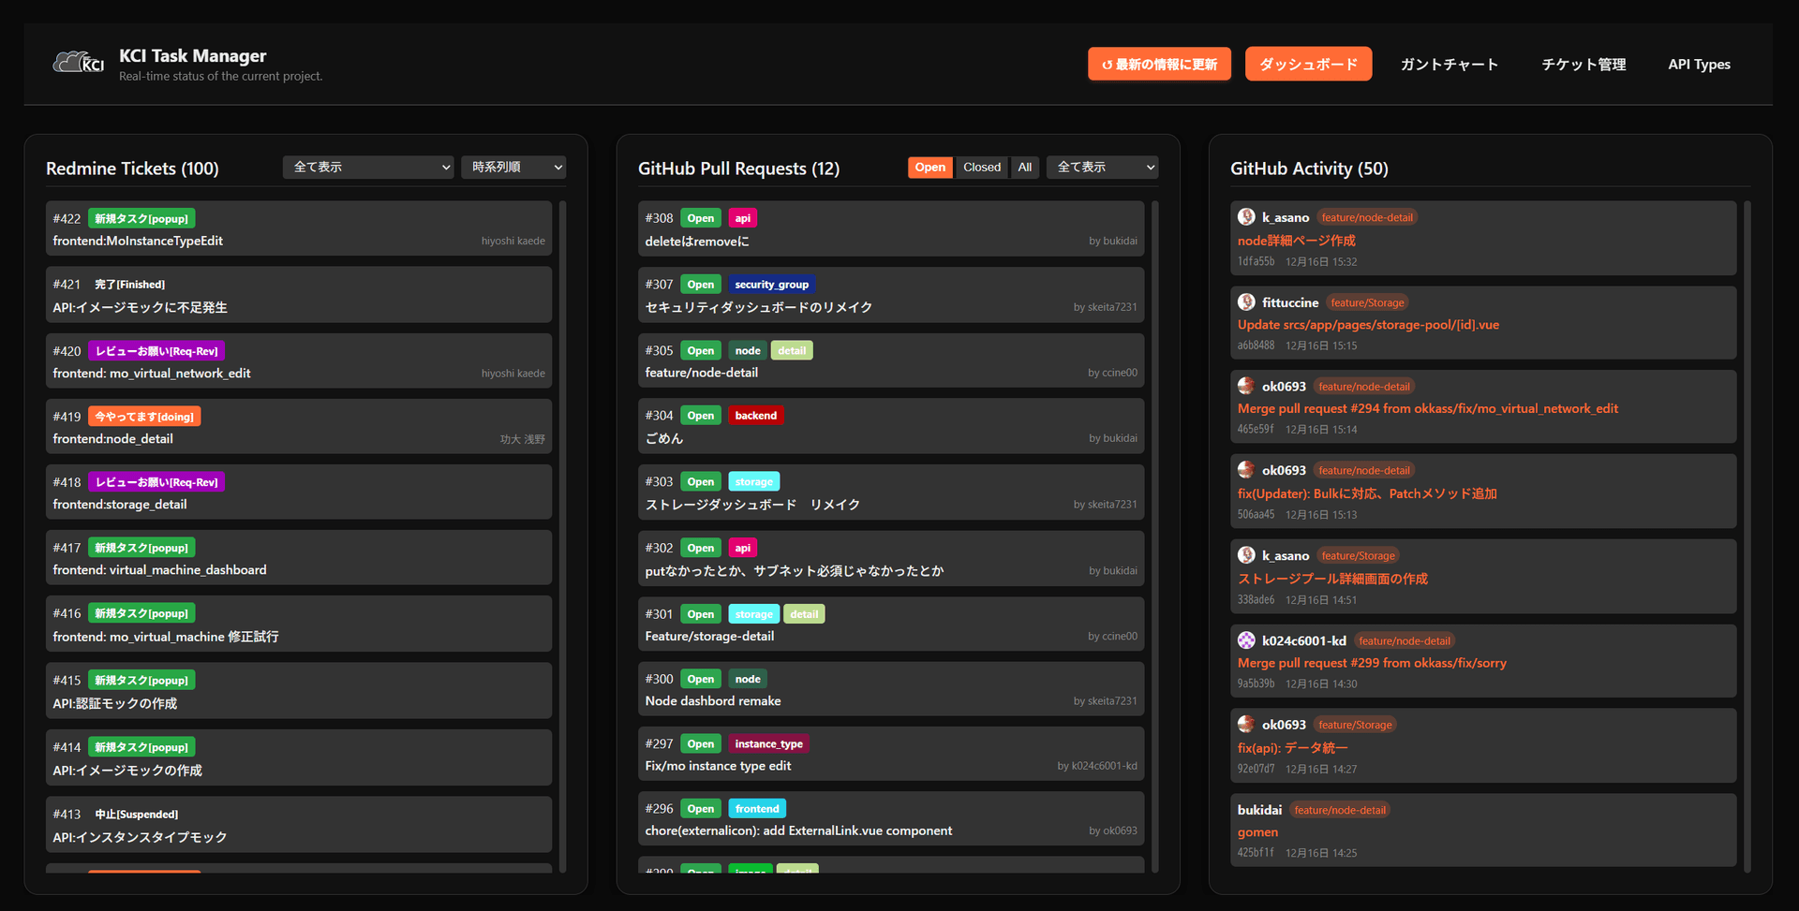The image size is (1799, 911).
Task: Click ok0693's avatar on the fix(Updater) commit
Action: [x=1246, y=470]
